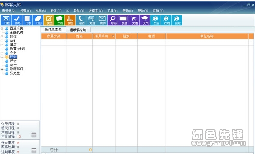The width and height of the screenshot is (255, 154).
Task: Sort by the 所属分类 column header
Action: point(54,36)
